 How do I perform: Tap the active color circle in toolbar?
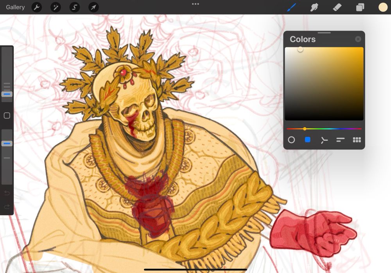(383, 7)
